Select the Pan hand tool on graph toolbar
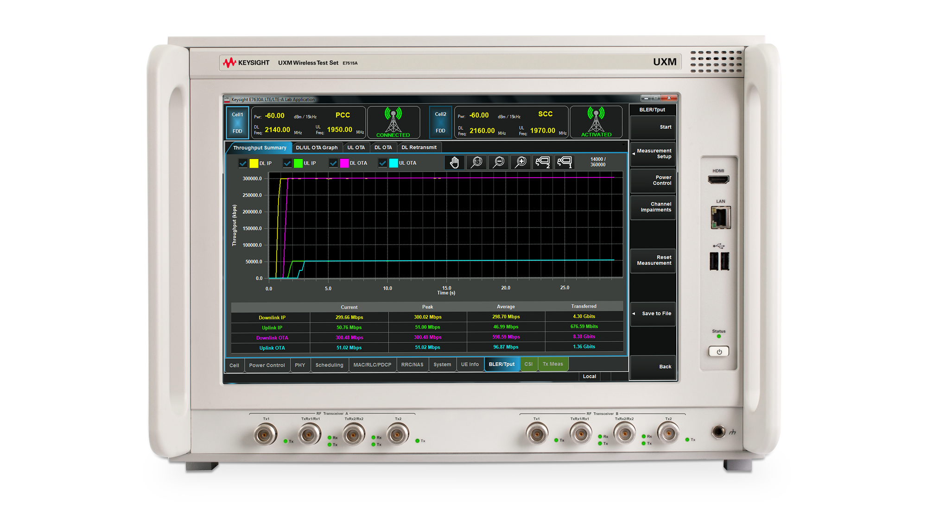Viewport: 927px width, 521px height. click(455, 162)
